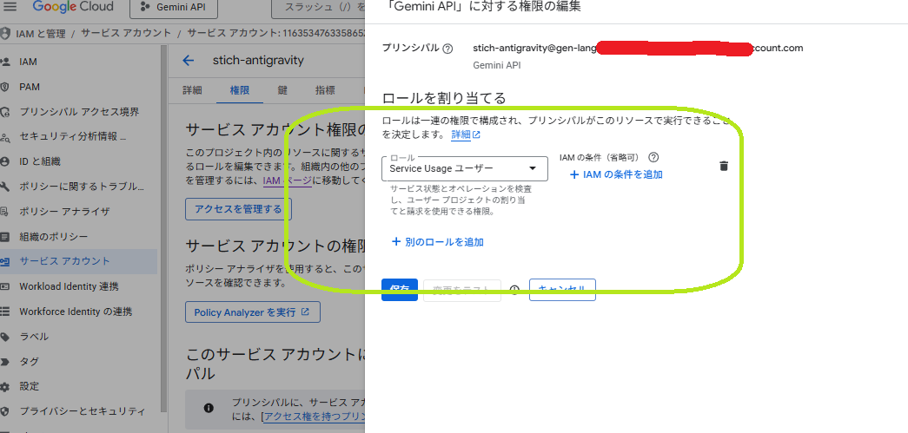Open 設定 in the left sidebar

point(30,386)
